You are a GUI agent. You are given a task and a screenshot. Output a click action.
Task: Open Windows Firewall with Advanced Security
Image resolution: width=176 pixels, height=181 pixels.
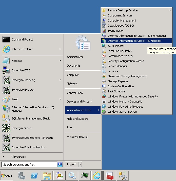136,96
